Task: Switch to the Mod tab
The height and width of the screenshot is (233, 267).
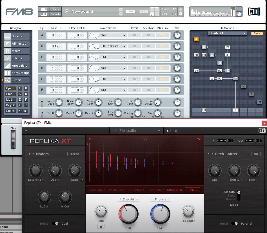Action: click(10, 99)
